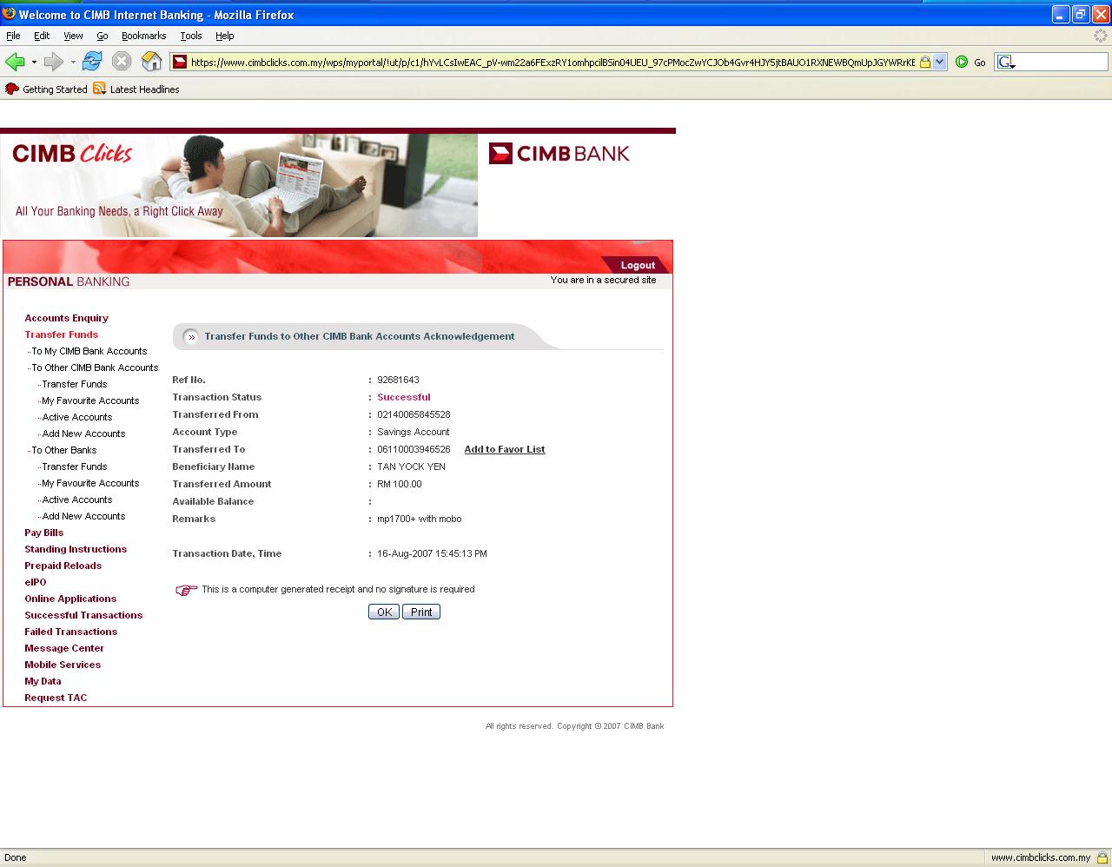The height and width of the screenshot is (867, 1112).
Task: Open Online Applications
Action: coord(70,599)
